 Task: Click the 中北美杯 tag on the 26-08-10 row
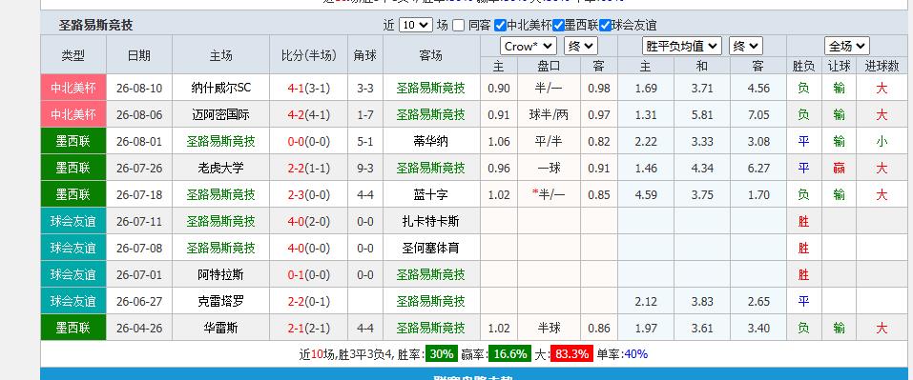73,88
